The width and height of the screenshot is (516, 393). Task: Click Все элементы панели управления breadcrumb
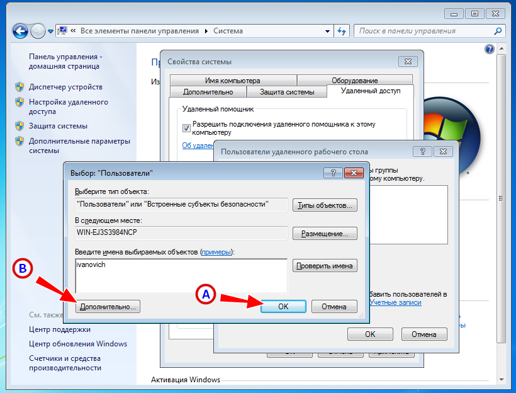tap(140, 31)
